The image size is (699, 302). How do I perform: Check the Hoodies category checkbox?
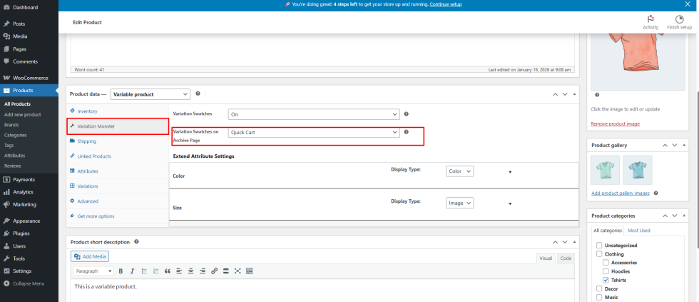tap(606, 271)
